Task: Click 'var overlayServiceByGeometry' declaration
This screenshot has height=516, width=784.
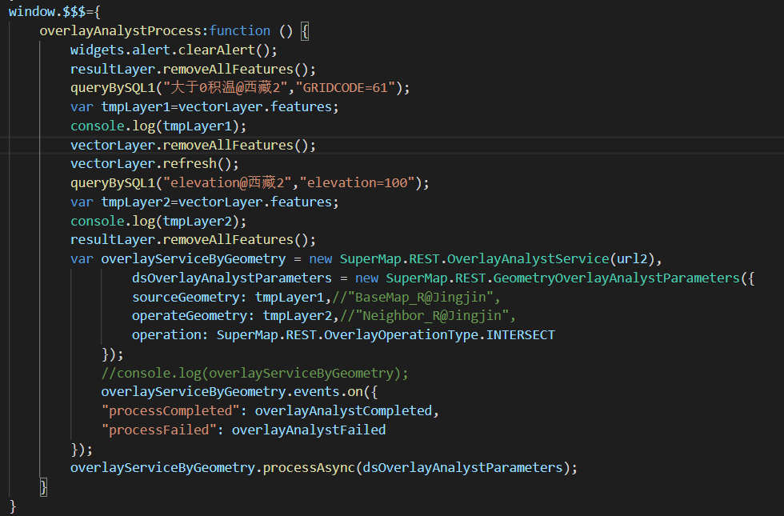Action: (178, 259)
